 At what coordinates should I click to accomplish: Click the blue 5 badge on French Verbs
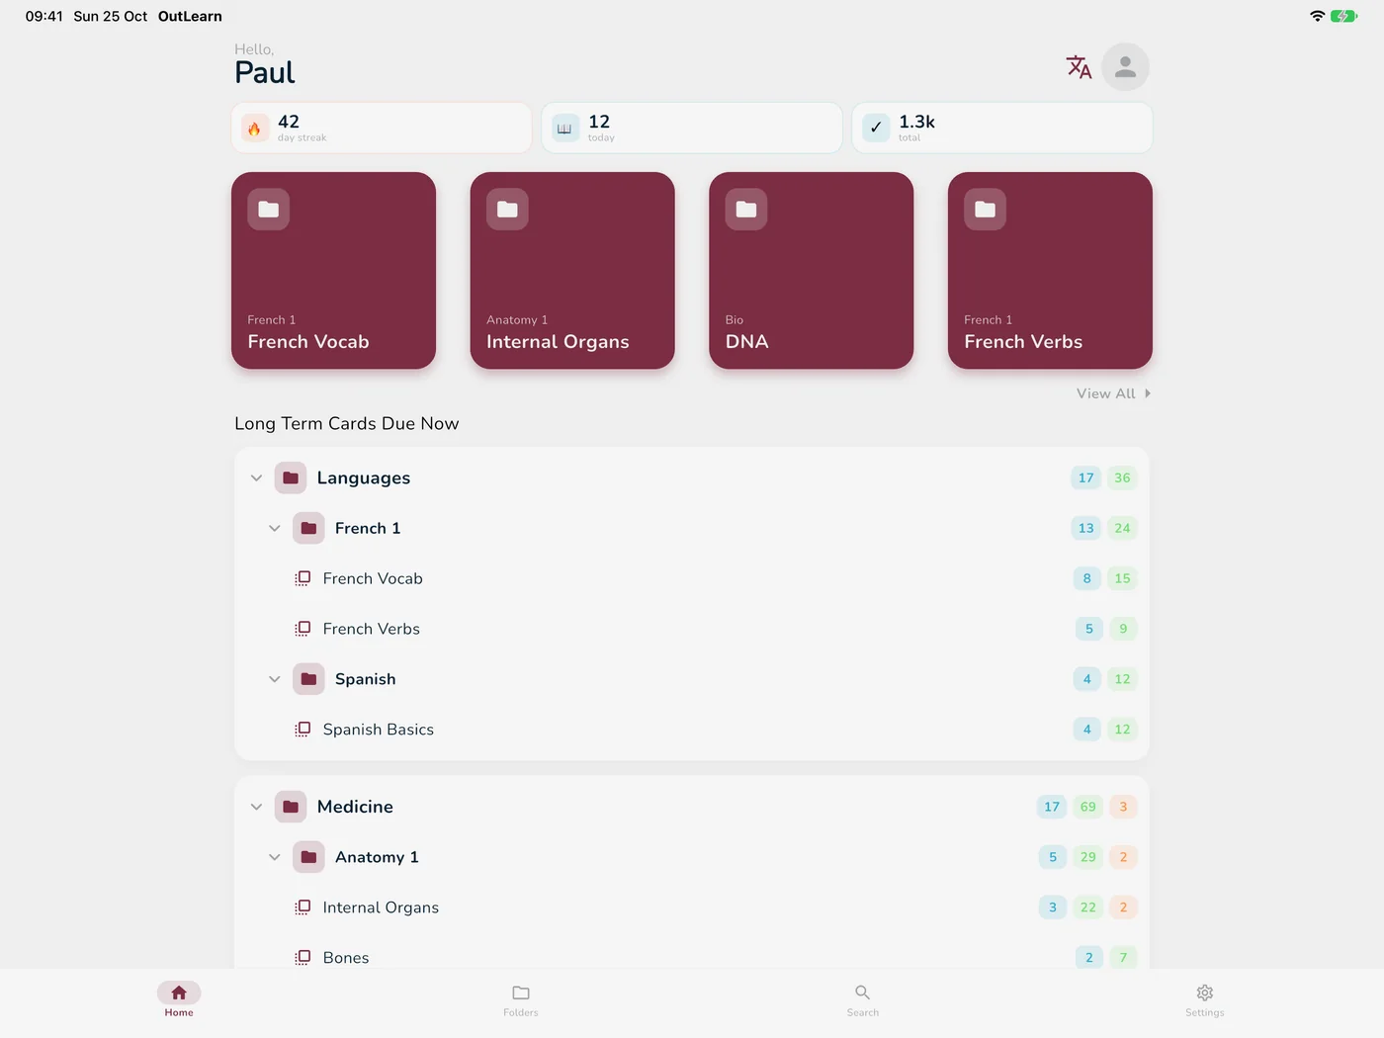coord(1088,629)
